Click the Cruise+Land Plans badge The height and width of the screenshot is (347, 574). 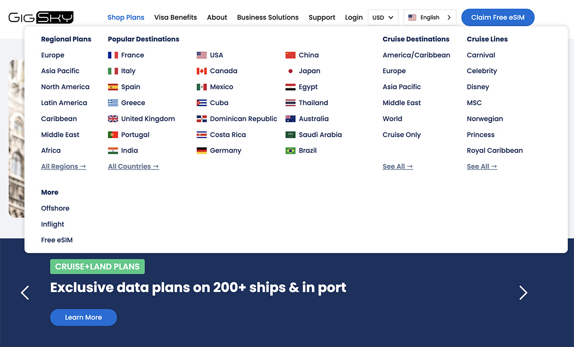point(97,267)
